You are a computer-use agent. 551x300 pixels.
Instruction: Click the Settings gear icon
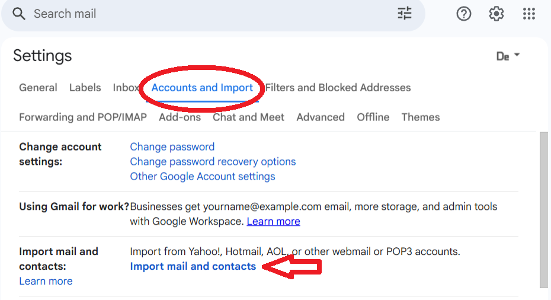coord(496,14)
